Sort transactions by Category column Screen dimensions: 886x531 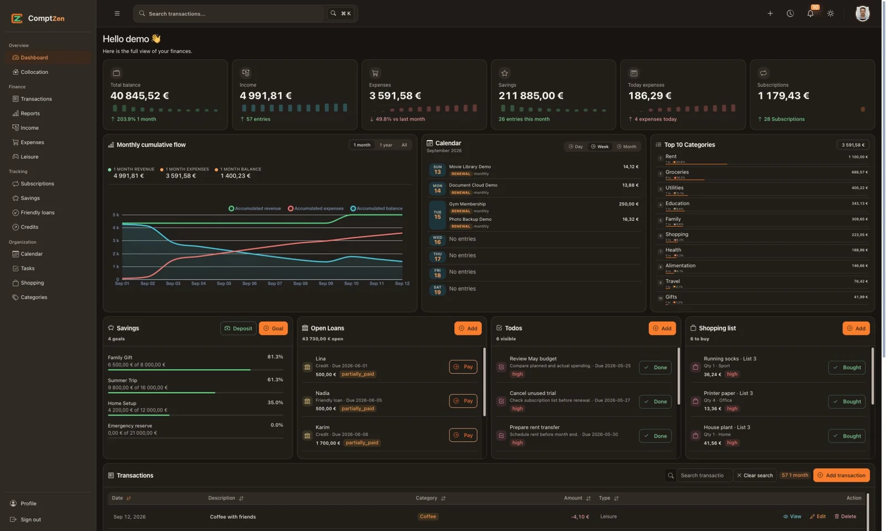[x=430, y=498]
